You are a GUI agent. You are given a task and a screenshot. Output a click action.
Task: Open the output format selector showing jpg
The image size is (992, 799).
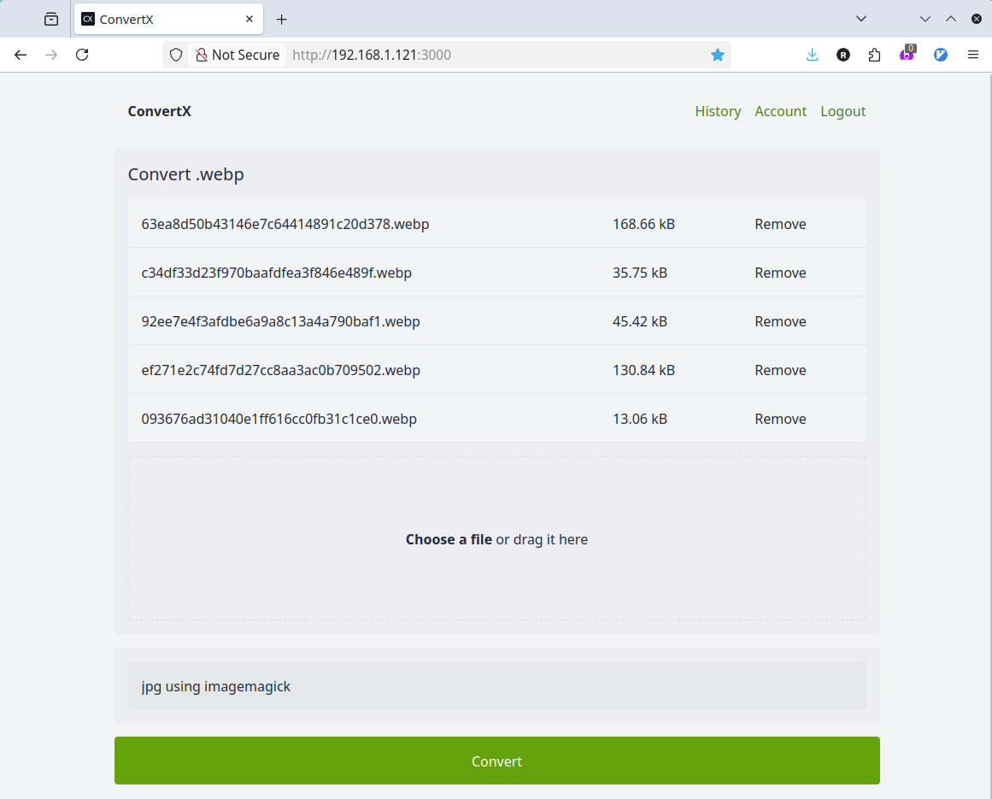(496, 685)
